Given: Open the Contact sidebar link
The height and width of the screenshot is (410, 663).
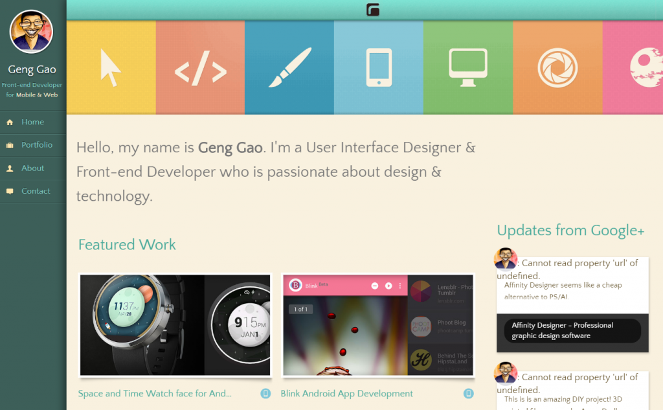Looking at the screenshot, I should pos(36,191).
